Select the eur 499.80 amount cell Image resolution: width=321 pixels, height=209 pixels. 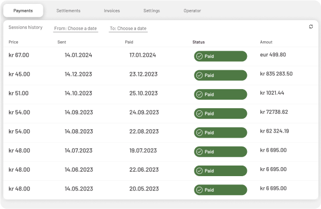coord(273,55)
